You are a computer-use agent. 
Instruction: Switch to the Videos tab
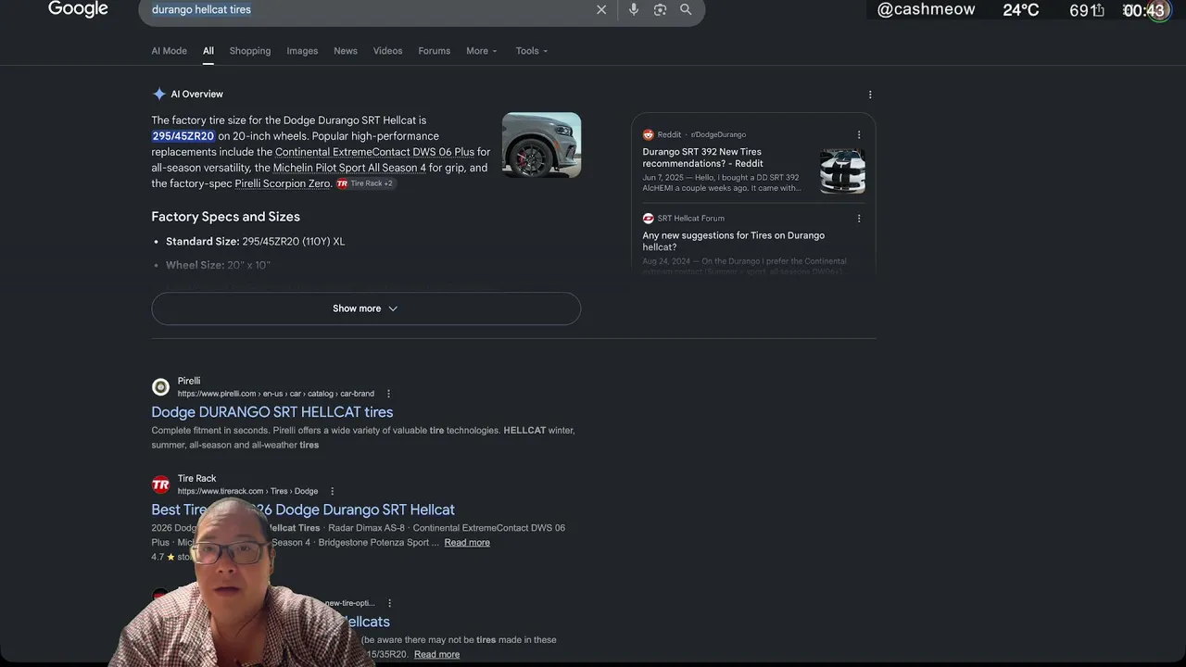pyautogui.click(x=387, y=51)
